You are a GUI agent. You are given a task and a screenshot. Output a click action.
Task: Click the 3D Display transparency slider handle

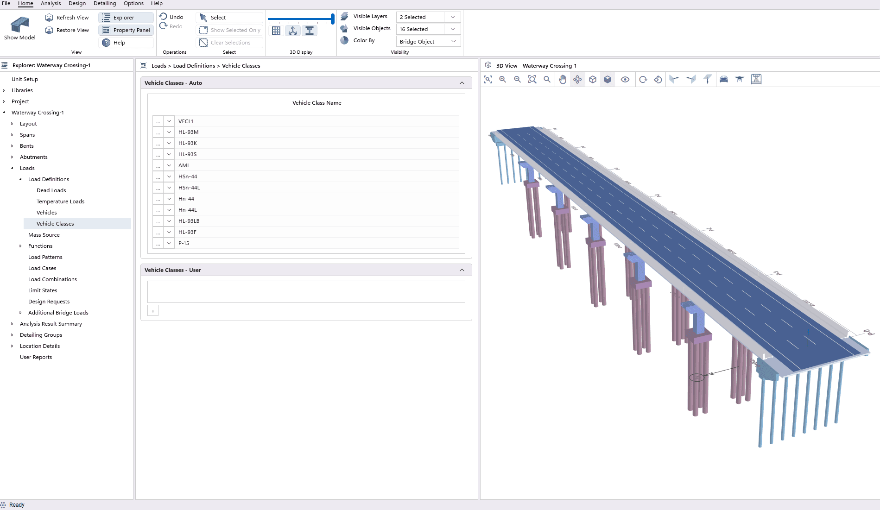pos(333,19)
